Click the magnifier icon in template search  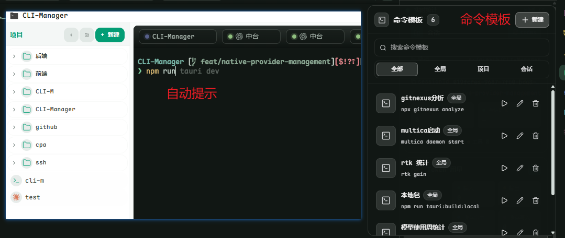[x=383, y=47]
